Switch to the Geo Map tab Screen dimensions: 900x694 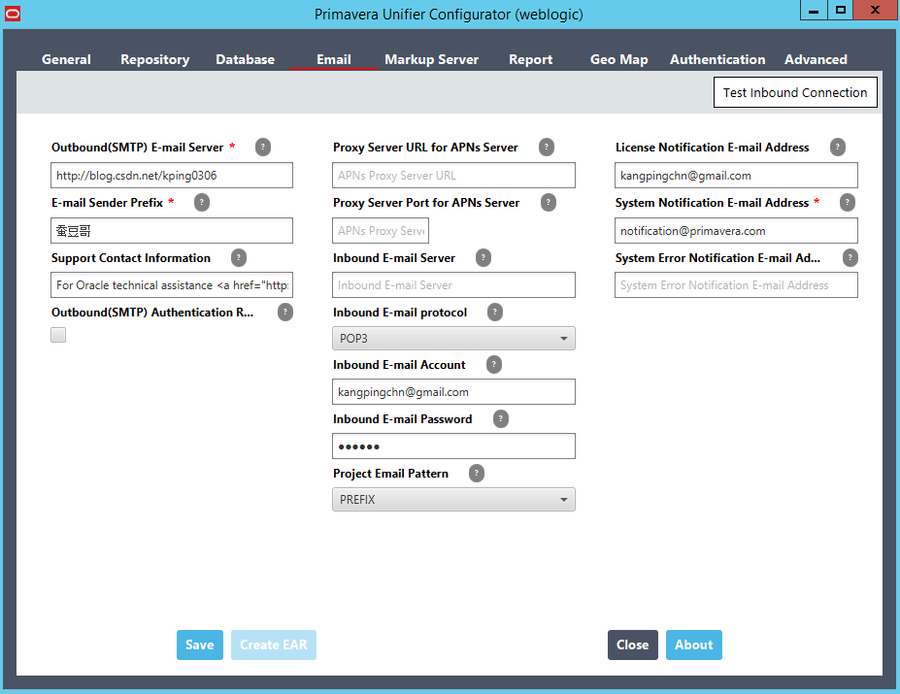(x=618, y=60)
